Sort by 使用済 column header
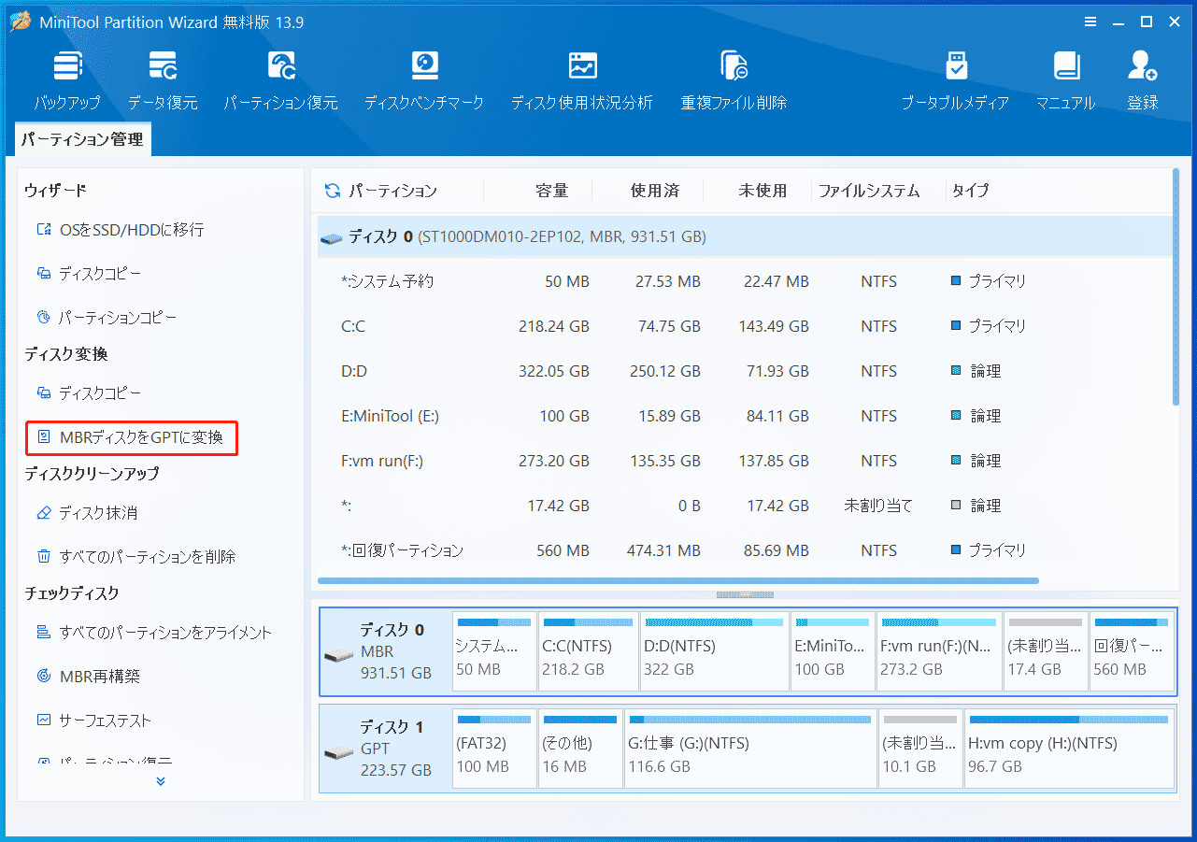 [x=655, y=191]
